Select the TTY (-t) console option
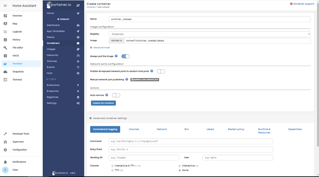 click(113, 170)
